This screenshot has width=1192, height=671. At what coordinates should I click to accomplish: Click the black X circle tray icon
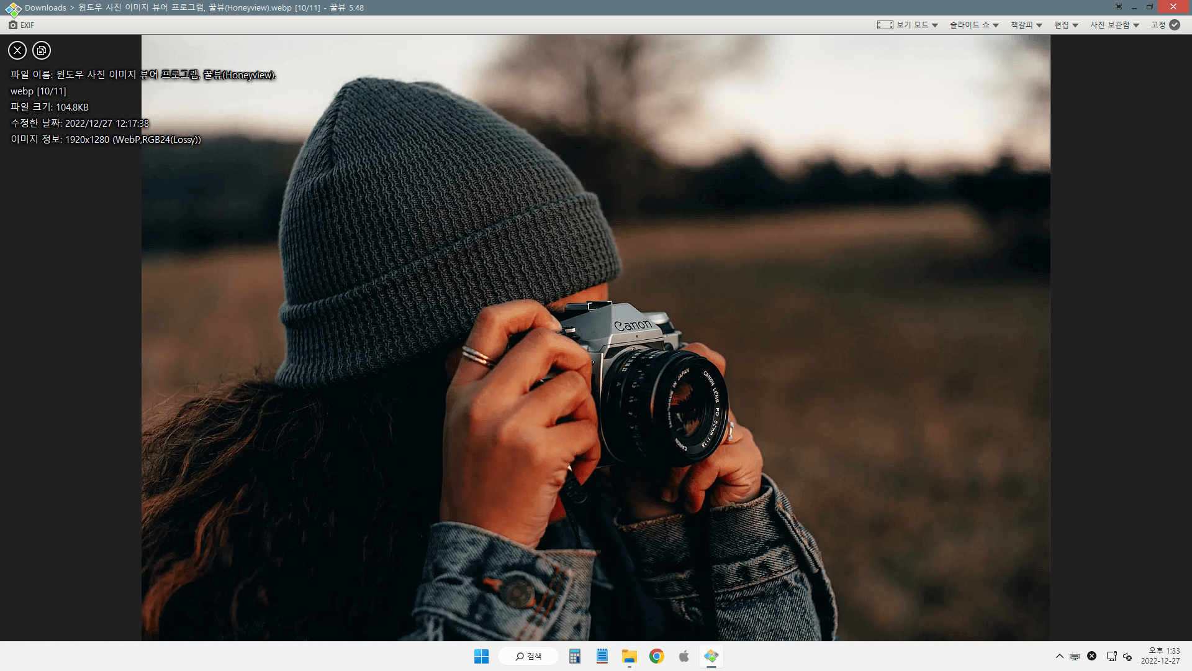pyautogui.click(x=1092, y=656)
